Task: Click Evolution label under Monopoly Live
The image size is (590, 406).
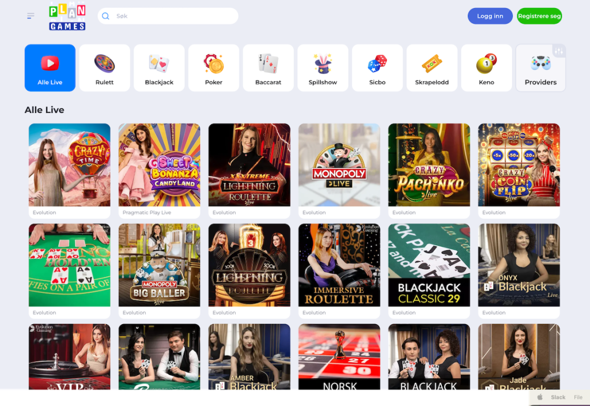Action: tap(314, 212)
